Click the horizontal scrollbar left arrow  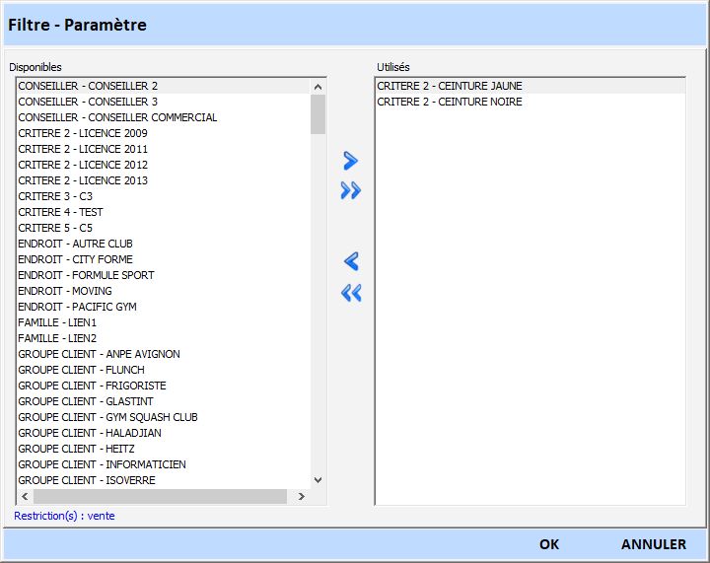[x=25, y=496]
